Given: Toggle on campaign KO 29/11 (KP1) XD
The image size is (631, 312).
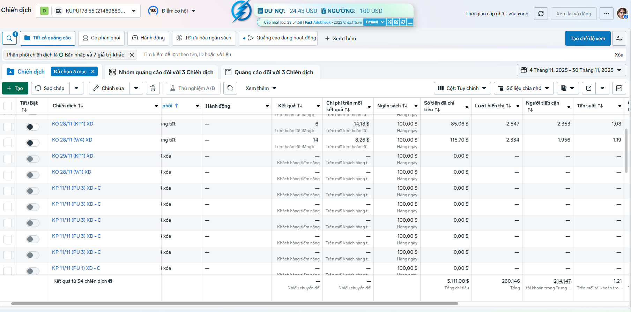Looking at the screenshot, I should [33, 159].
